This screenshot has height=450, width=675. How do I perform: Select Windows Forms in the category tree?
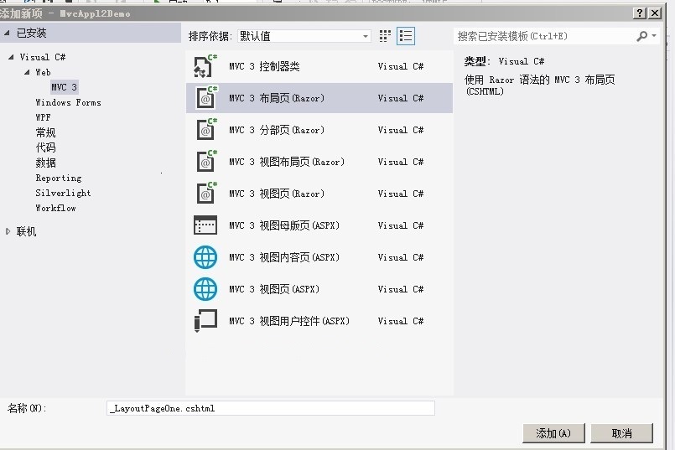68,102
